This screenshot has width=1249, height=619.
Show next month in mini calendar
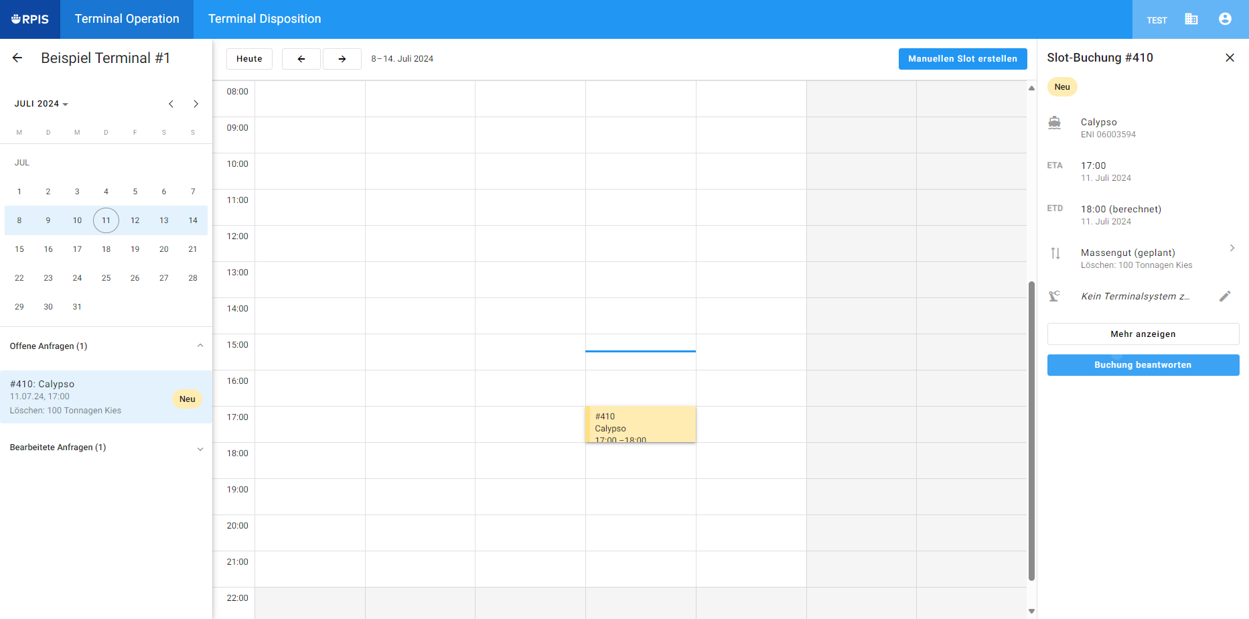pos(196,104)
